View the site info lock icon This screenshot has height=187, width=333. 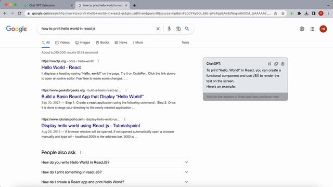(29, 14)
